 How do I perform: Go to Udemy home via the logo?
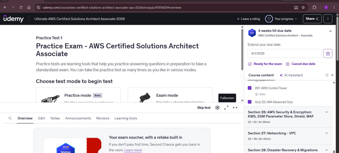point(13,19)
